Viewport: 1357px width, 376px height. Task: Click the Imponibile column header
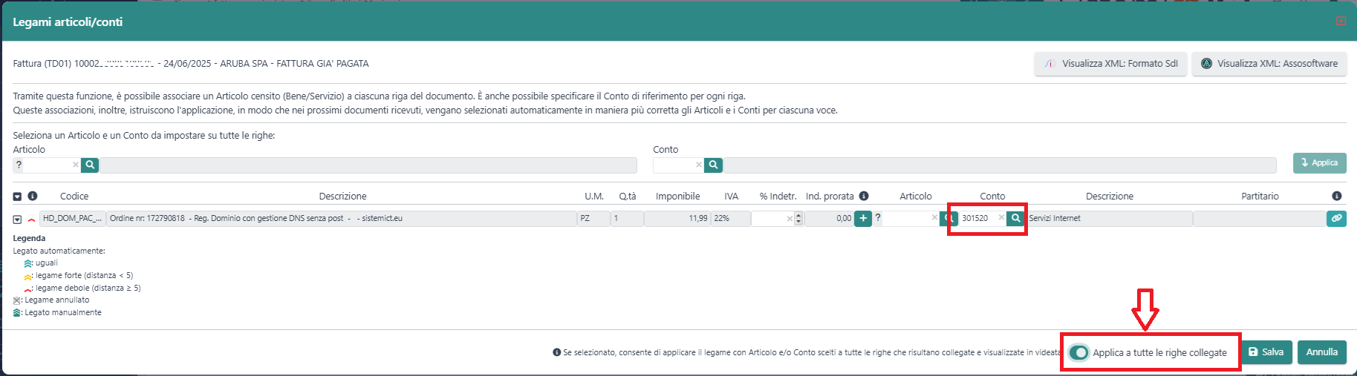677,197
